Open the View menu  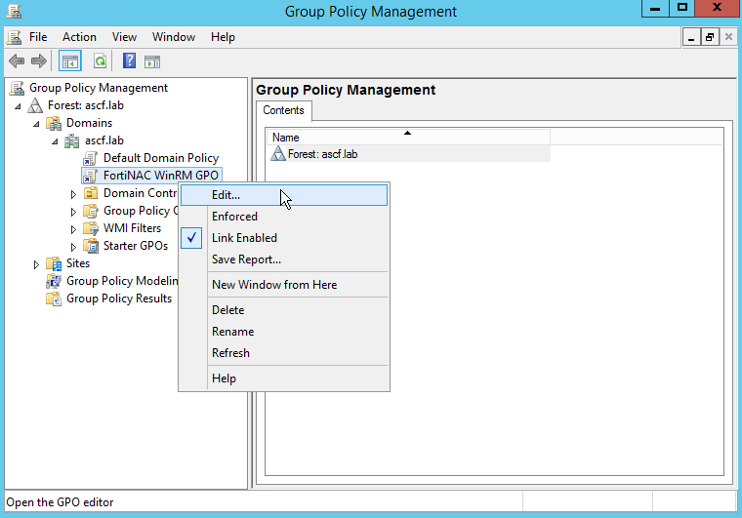(x=124, y=37)
